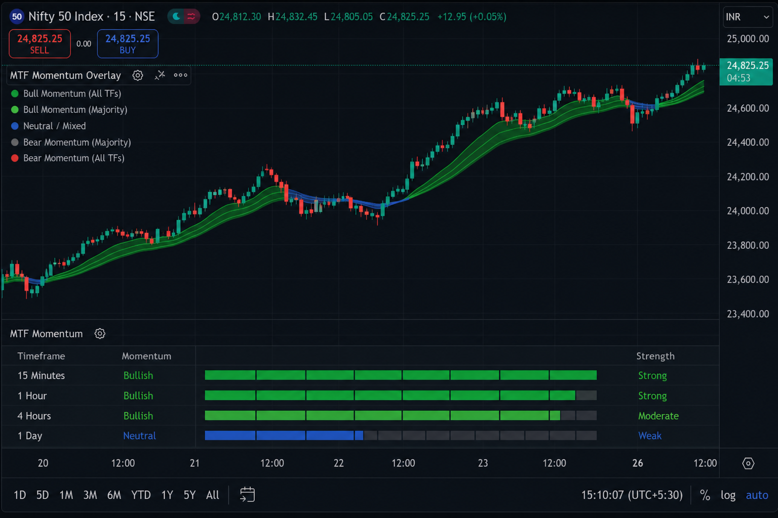This screenshot has height=518, width=778.
Task: Open the go to date calendar icon
Action: (247, 494)
